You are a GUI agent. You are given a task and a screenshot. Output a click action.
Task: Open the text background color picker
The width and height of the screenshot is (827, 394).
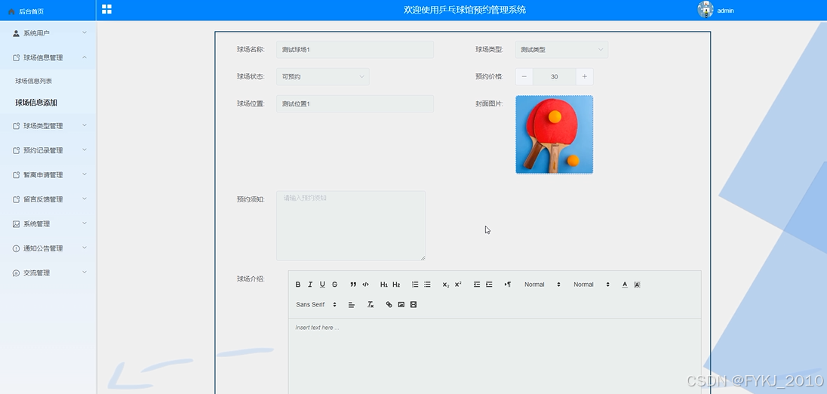click(x=637, y=285)
